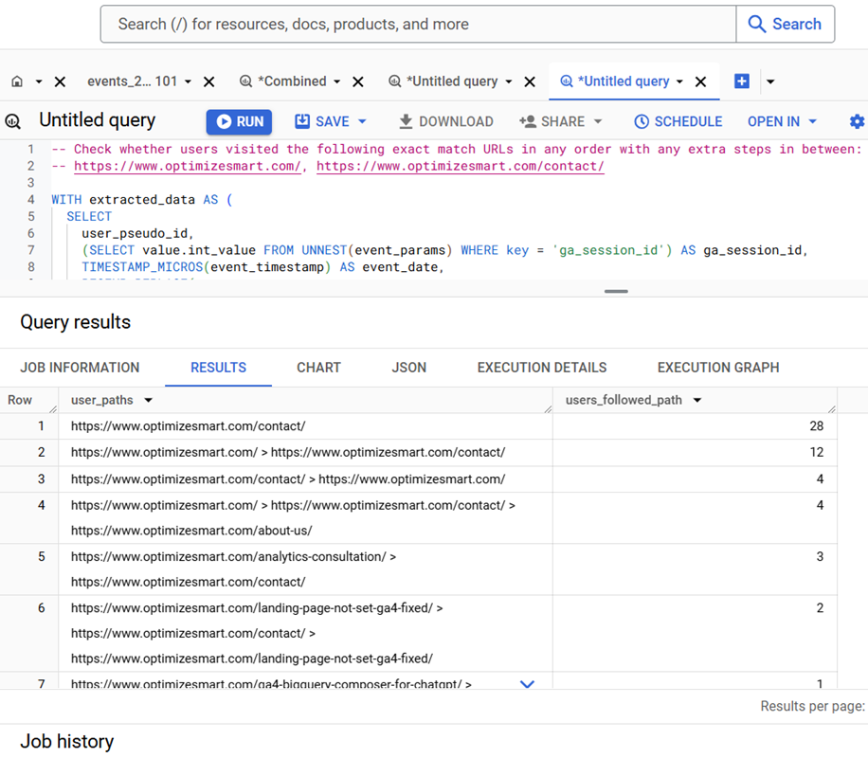Run the query
This screenshot has height=758, width=868.
pyautogui.click(x=238, y=121)
